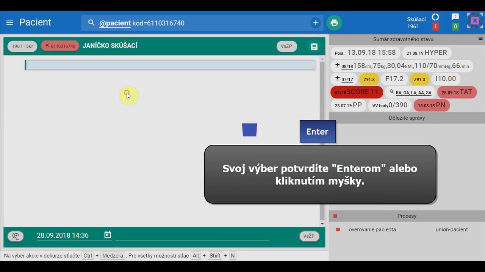This screenshot has width=485, height=272.
Task: Click the RA, OA, LA, AA, SA chip
Action: pyautogui.click(x=410, y=92)
